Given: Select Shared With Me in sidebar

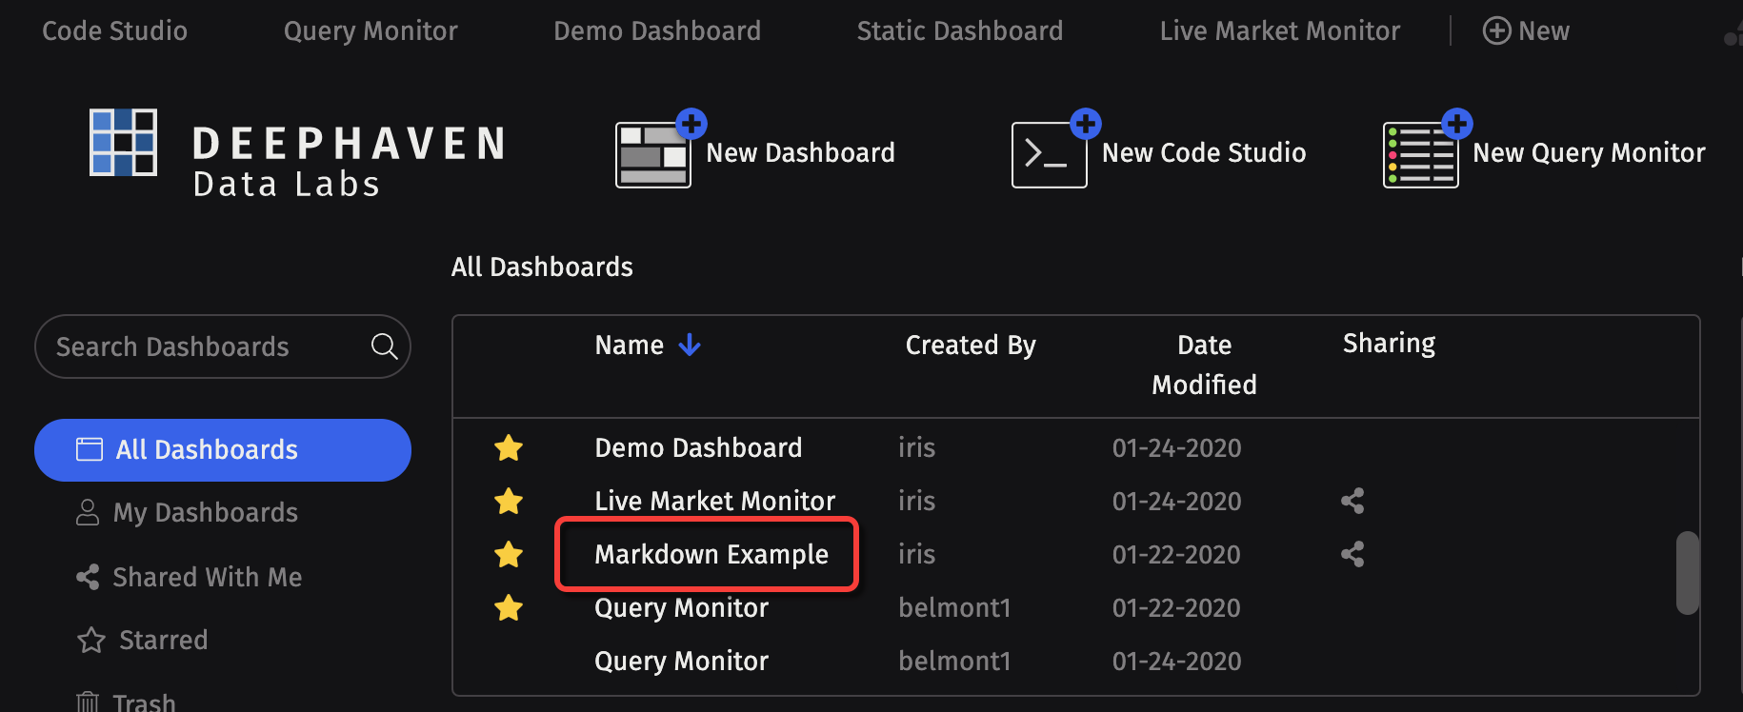Looking at the screenshot, I should click(x=208, y=577).
